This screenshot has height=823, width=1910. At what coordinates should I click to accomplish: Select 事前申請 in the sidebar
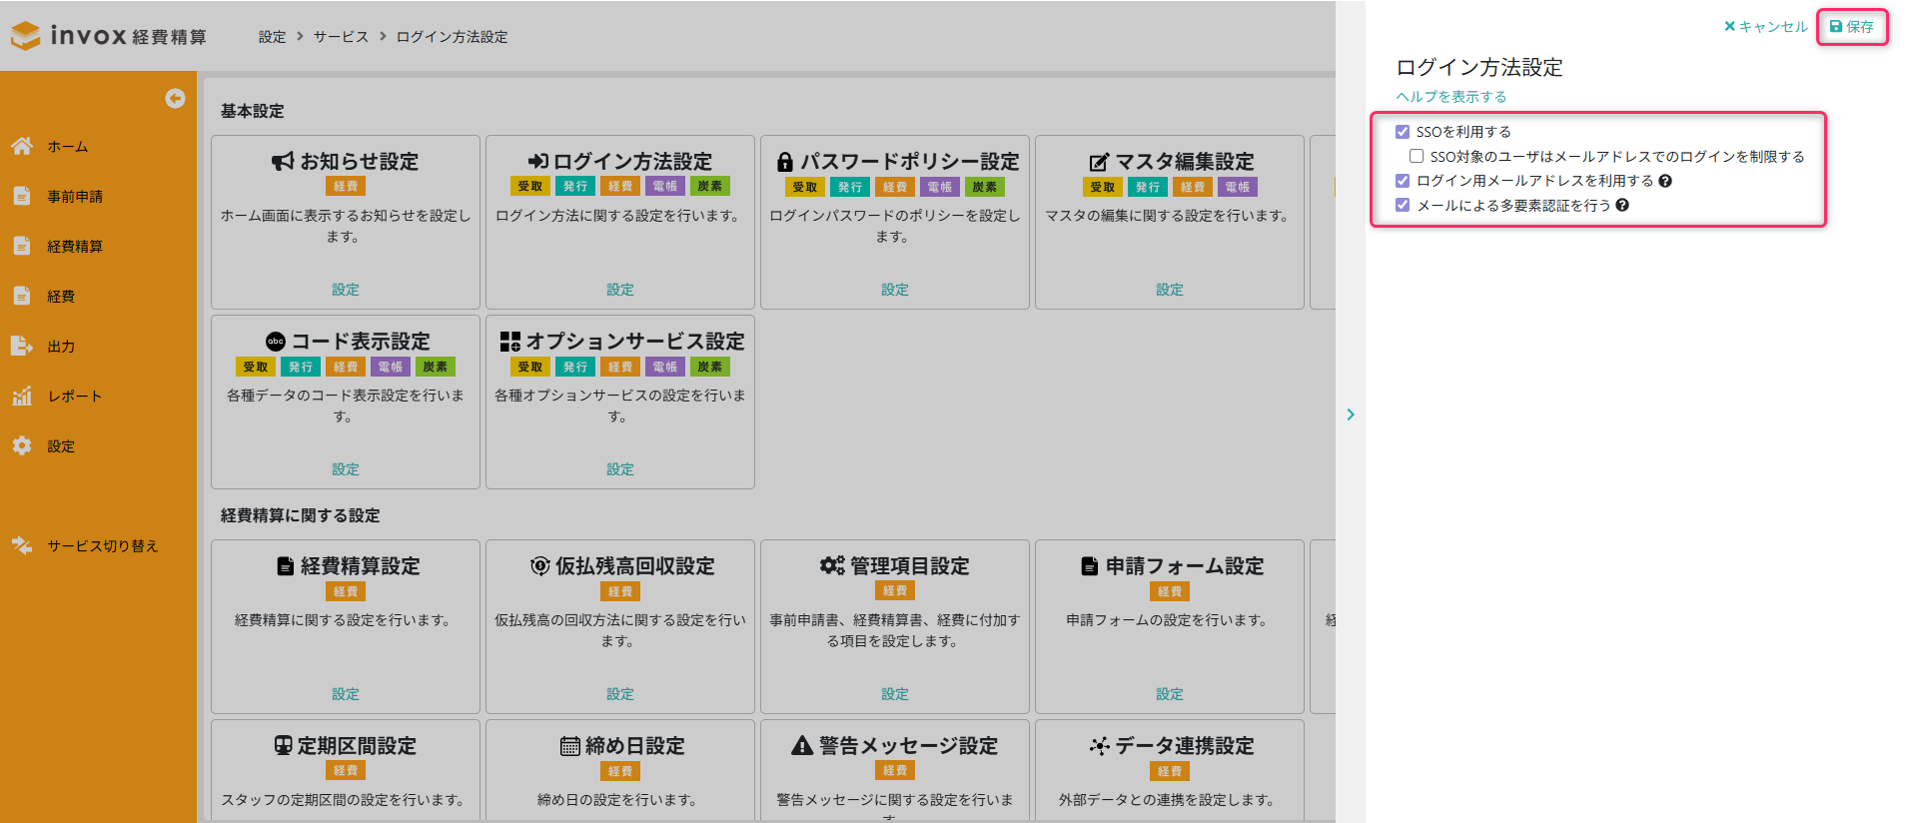[75, 196]
